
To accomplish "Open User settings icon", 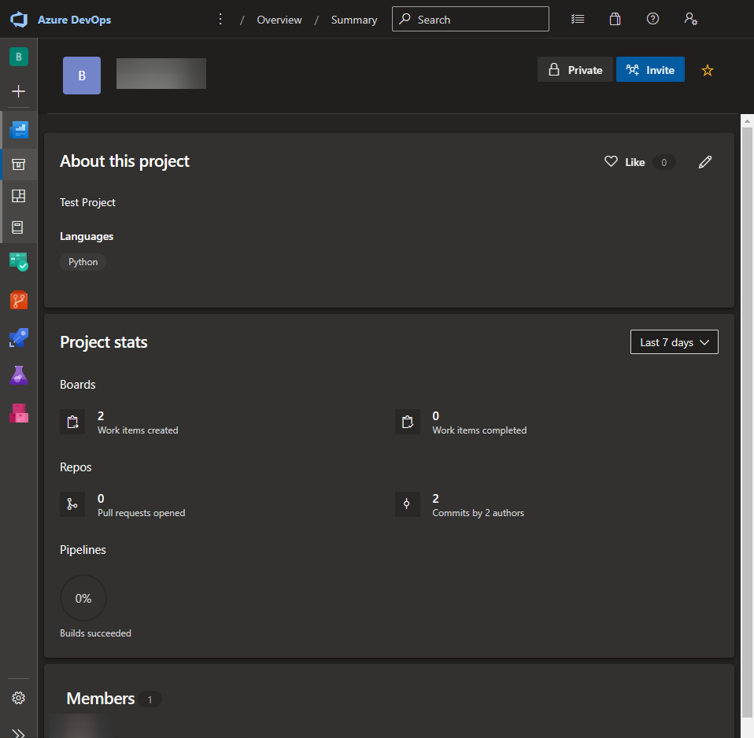I will (x=690, y=19).
